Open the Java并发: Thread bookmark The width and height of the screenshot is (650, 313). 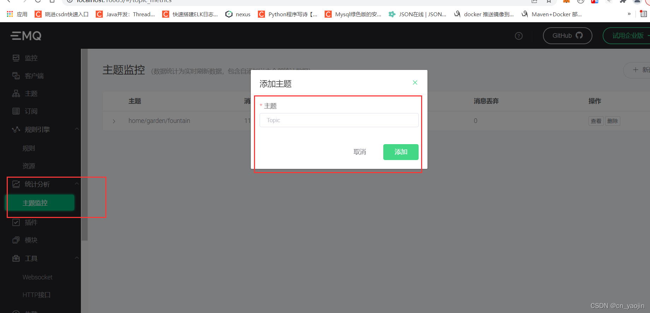pos(126,14)
